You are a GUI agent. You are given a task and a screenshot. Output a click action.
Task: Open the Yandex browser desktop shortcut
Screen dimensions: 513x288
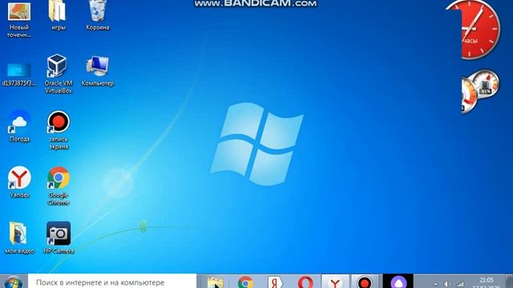[x=19, y=182]
